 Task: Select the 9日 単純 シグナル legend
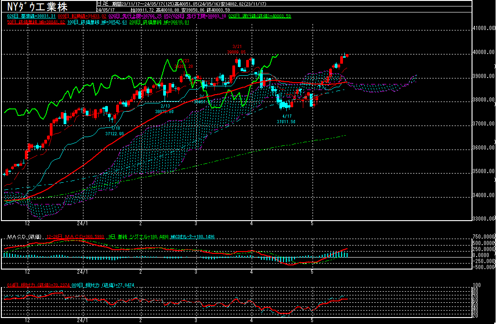click(138, 237)
